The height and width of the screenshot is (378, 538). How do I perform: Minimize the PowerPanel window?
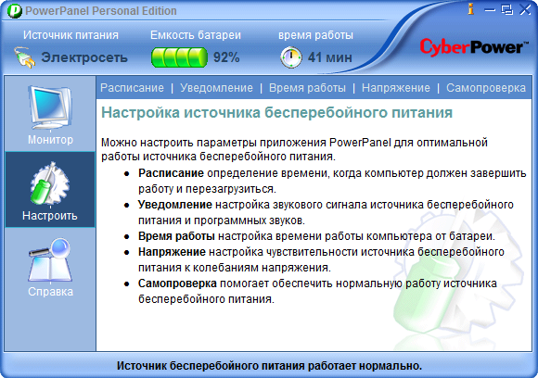click(x=490, y=9)
